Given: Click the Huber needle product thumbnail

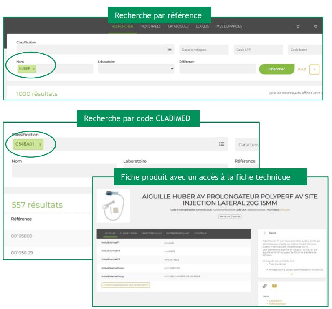Looking at the screenshot, I should pos(114,206).
